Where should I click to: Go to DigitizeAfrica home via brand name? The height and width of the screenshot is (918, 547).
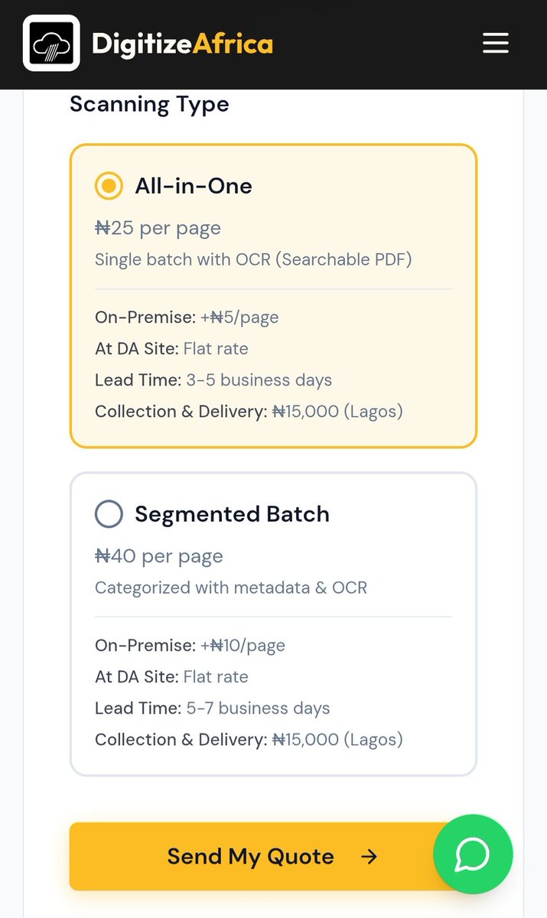(x=182, y=44)
